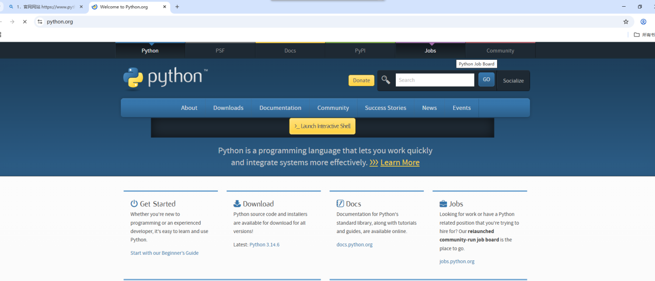This screenshot has width=655, height=281.
Task: Click the paragraph 'Documentation for Python's standard library'
Action: pos(376,223)
